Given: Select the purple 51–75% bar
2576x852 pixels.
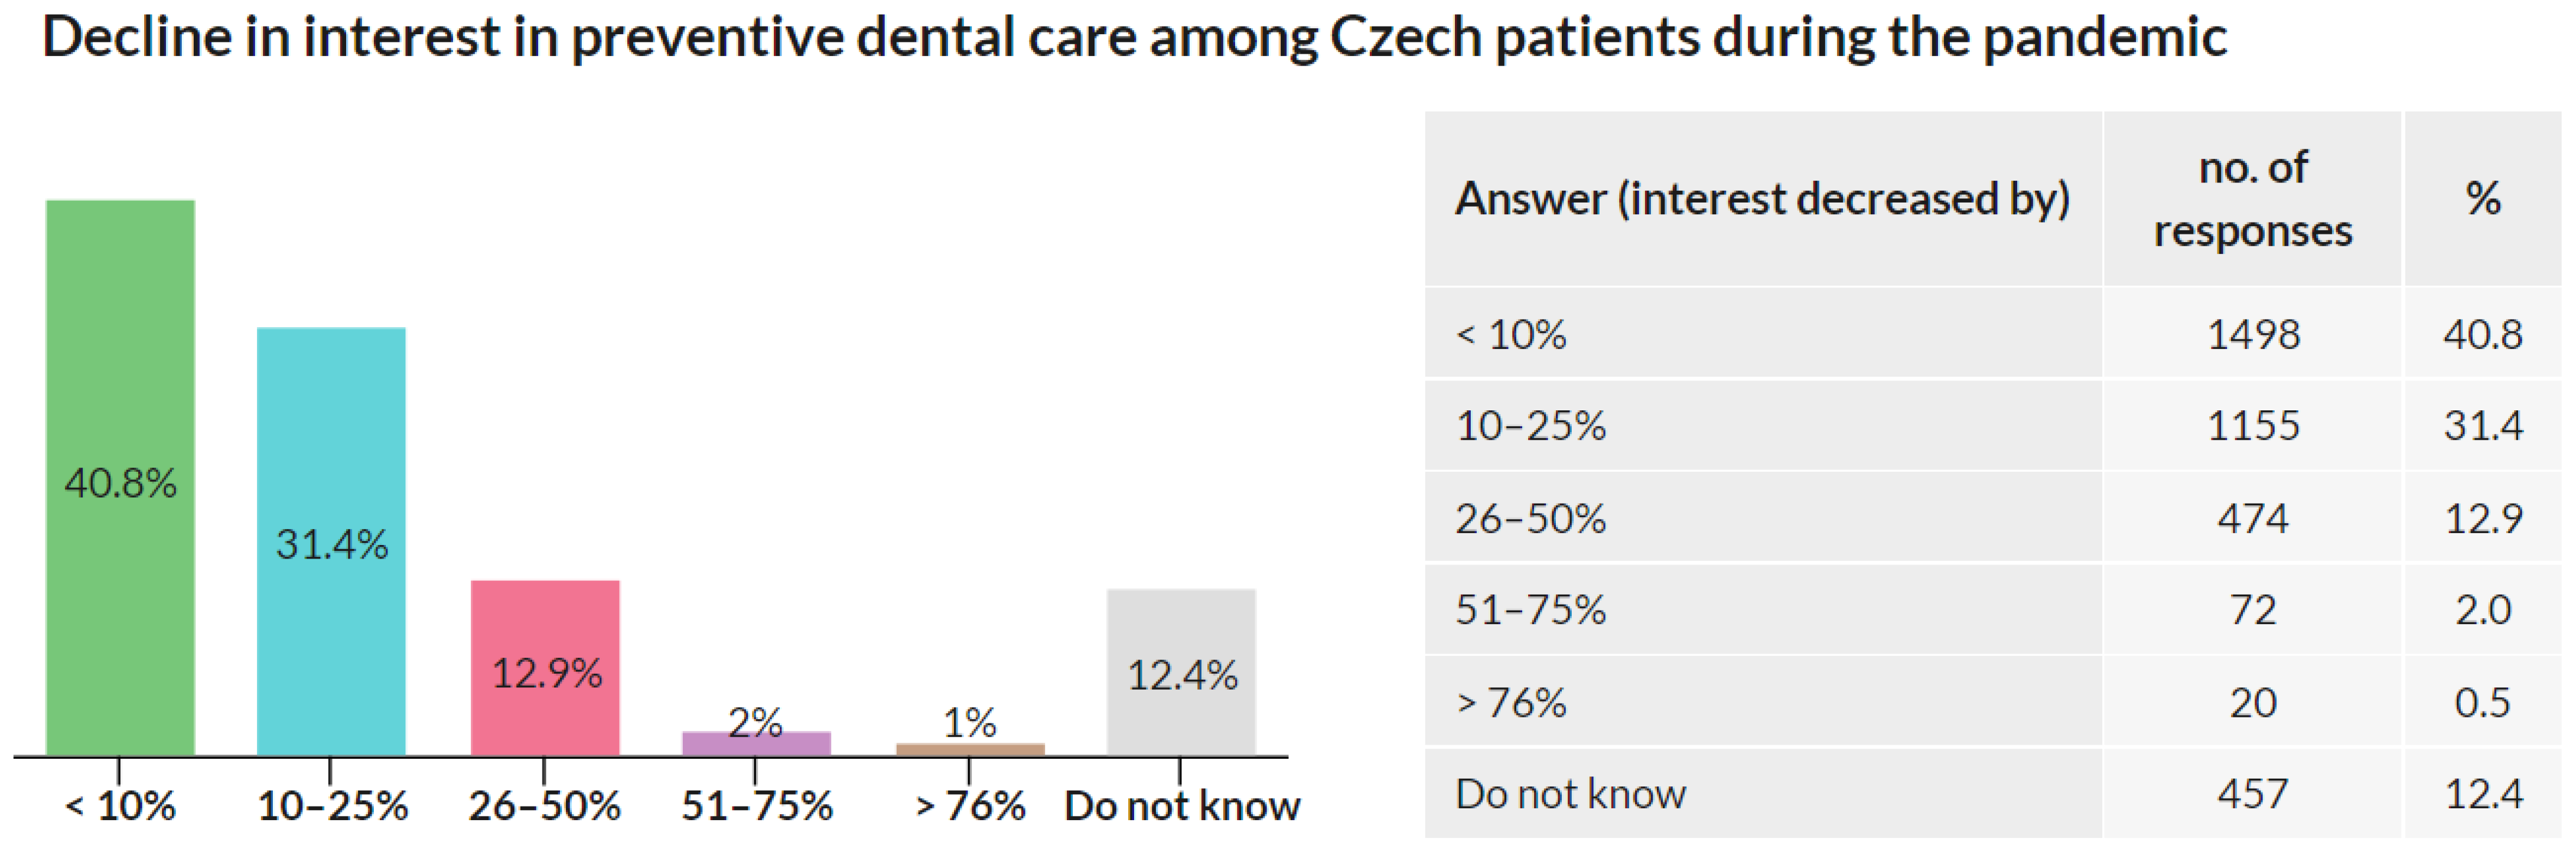Looking at the screenshot, I should (x=756, y=744).
